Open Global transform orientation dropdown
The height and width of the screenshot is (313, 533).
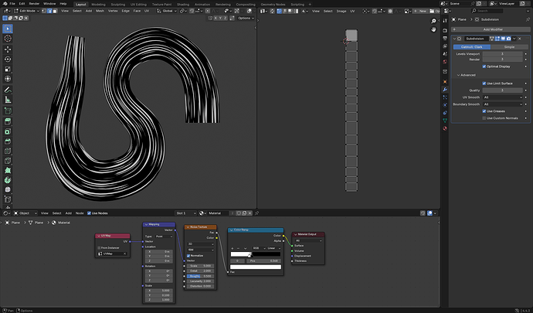click(167, 11)
